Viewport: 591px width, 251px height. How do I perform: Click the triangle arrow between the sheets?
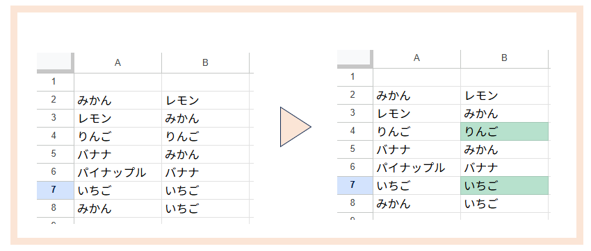pos(295,127)
